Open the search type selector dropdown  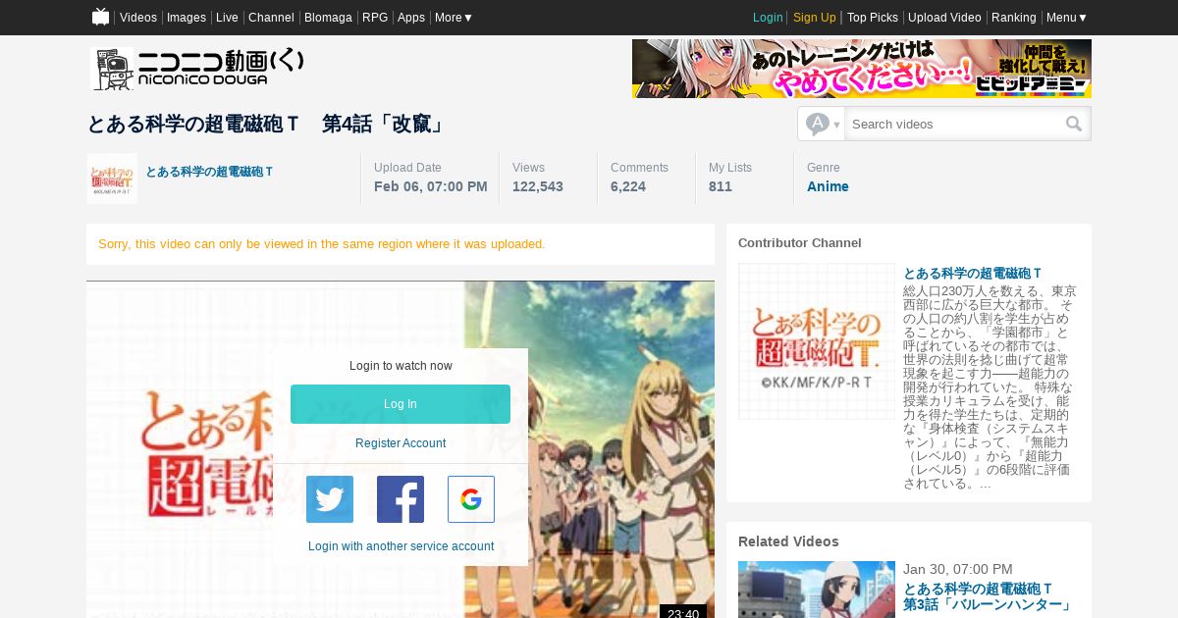click(822, 124)
